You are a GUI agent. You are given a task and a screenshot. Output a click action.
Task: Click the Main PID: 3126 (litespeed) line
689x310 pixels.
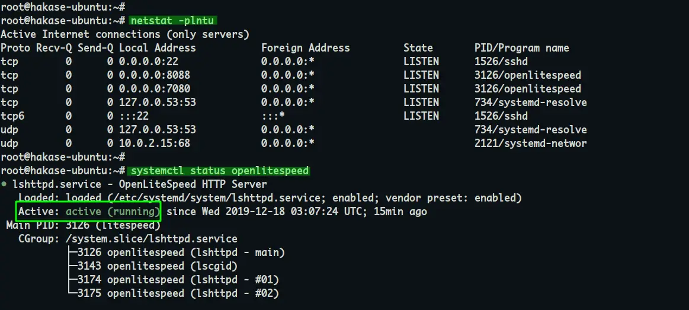pyautogui.click(x=83, y=225)
